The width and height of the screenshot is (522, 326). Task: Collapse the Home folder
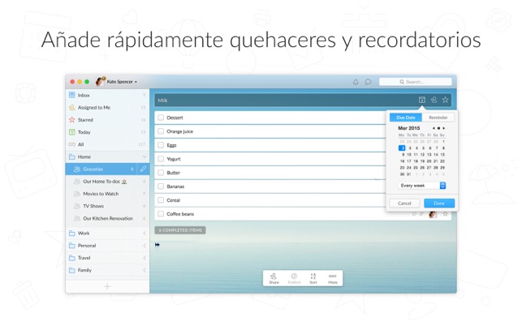145,157
